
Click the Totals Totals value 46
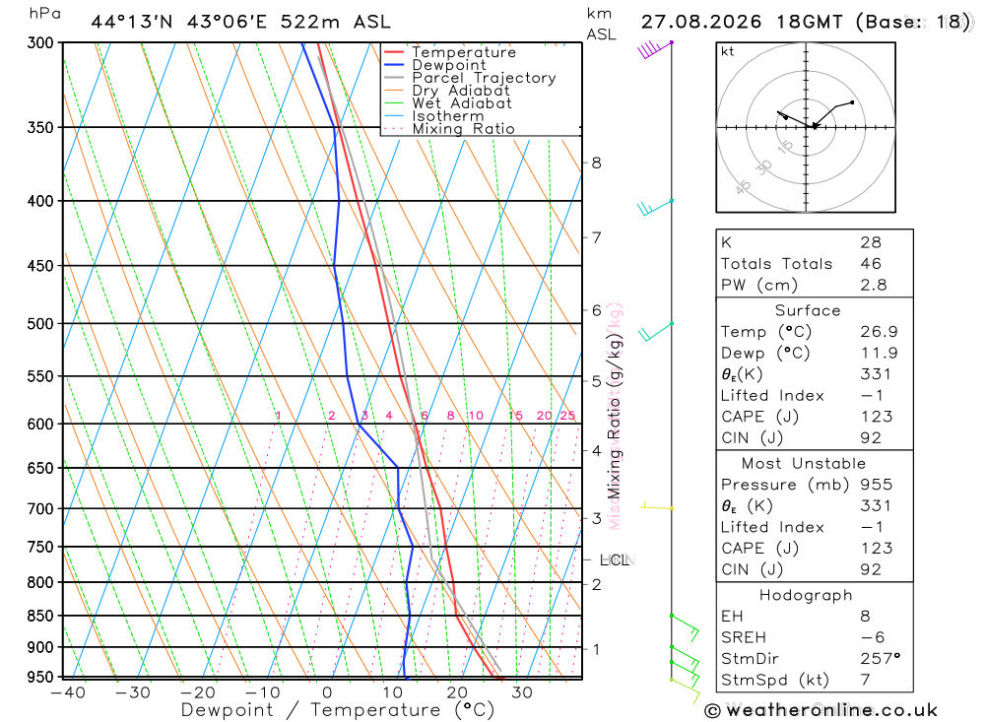pyautogui.click(x=871, y=264)
